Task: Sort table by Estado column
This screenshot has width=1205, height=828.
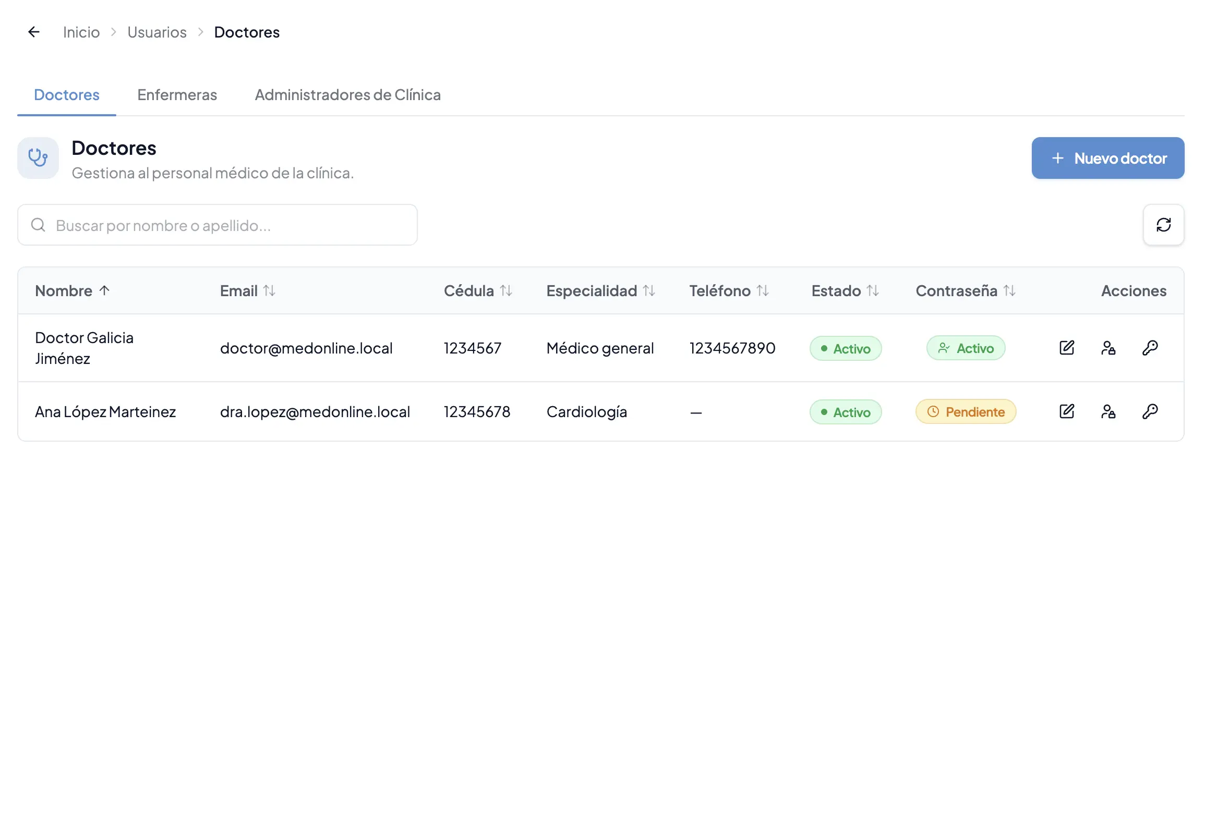Action: click(845, 290)
